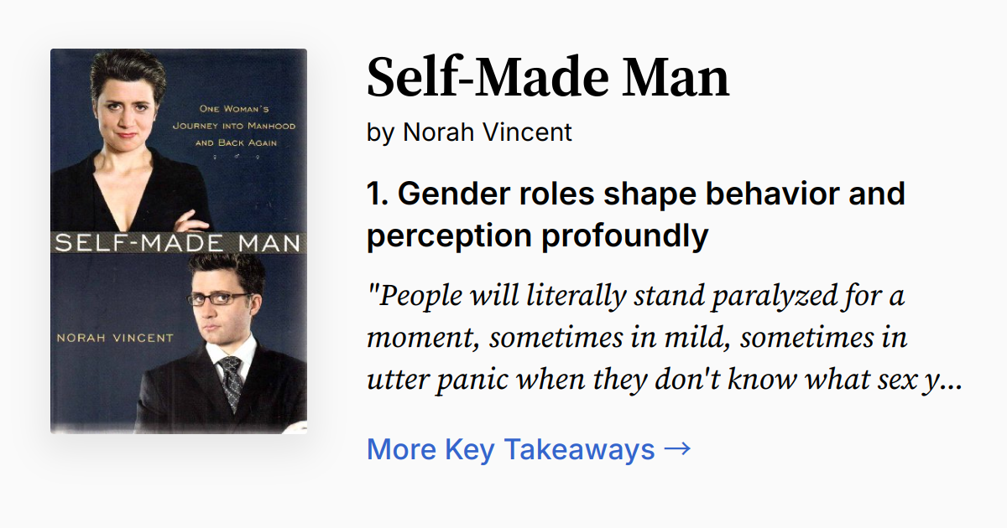1007x528 pixels.
Task: Click the NORAH VINCENT name on the cover
Action: (114, 338)
